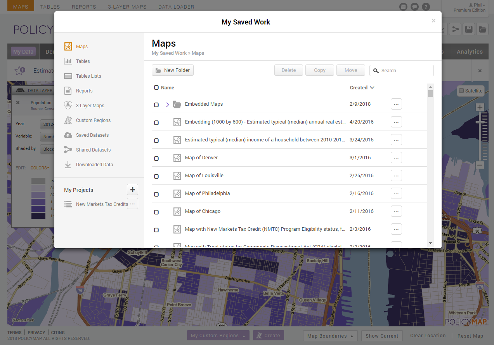Switch to 3-LAYER MAPS top tab
Viewport: 494px width, 345px height.
coord(127,7)
